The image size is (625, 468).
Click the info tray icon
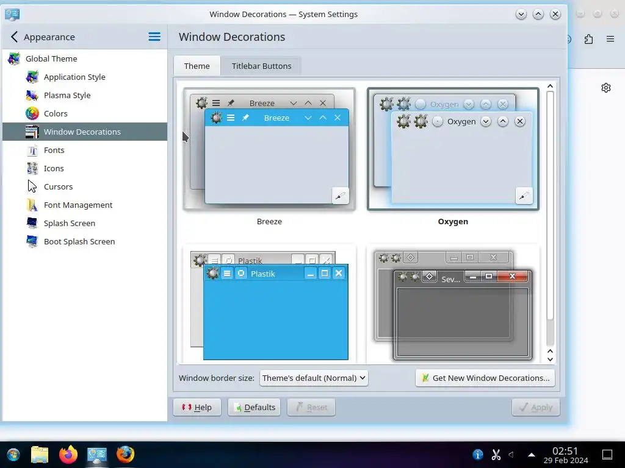pos(477,454)
